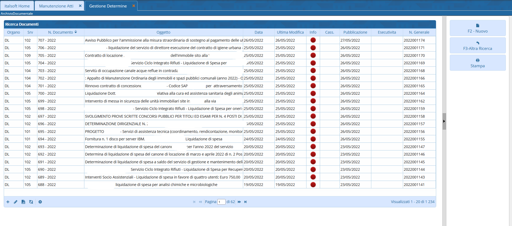Image resolution: width=512 pixels, height=226 pixels.
Task: Sort the grid by Pubblicazione column
Action: (355, 32)
